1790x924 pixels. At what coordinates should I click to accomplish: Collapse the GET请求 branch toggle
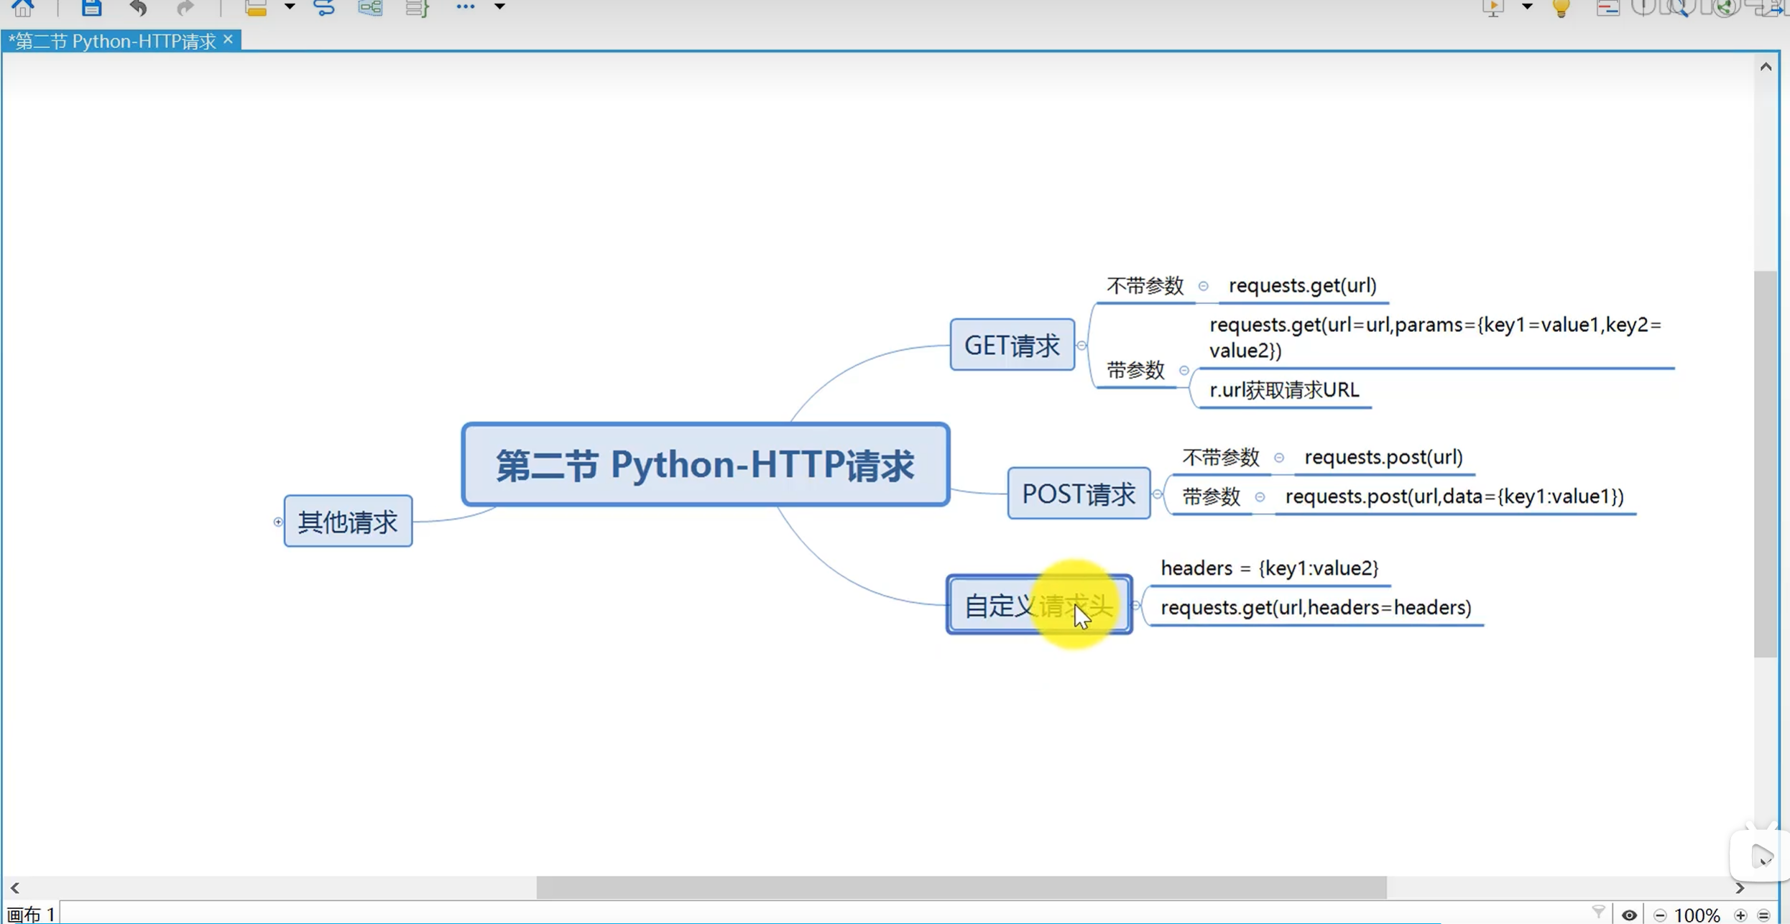click(x=1081, y=346)
